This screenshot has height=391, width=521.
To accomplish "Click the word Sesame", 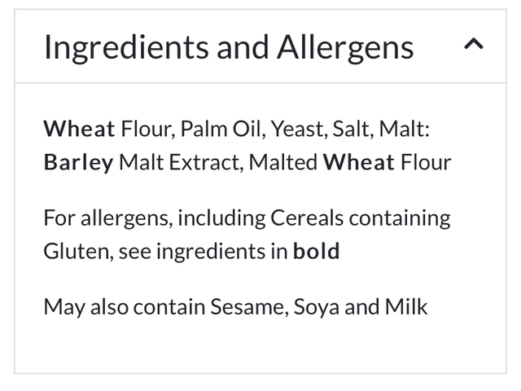I will [x=248, y=307].
